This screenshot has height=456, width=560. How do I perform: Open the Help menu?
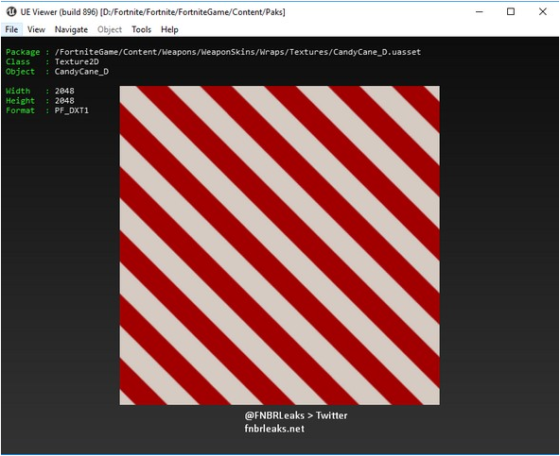(x=169, y=29)
